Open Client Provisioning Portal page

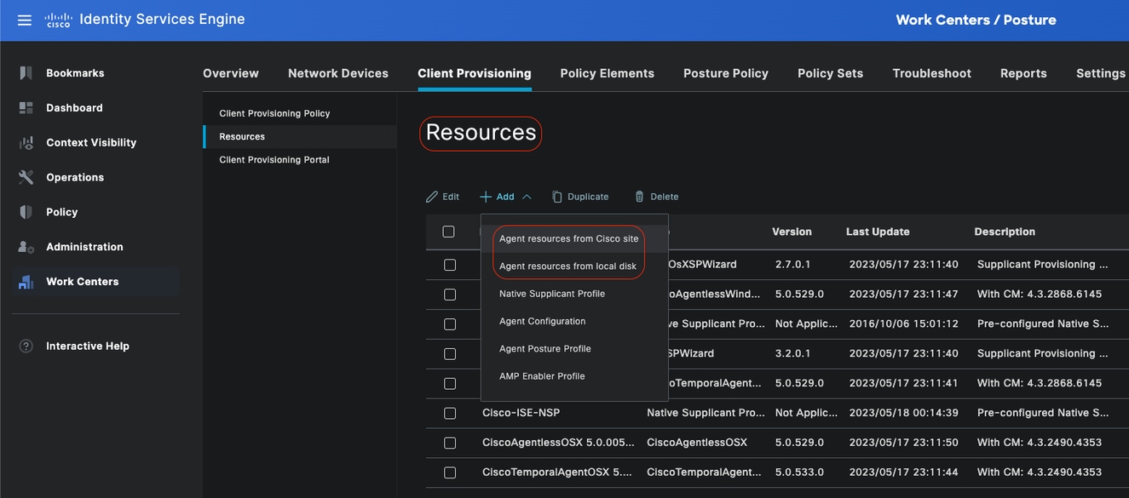274,160
